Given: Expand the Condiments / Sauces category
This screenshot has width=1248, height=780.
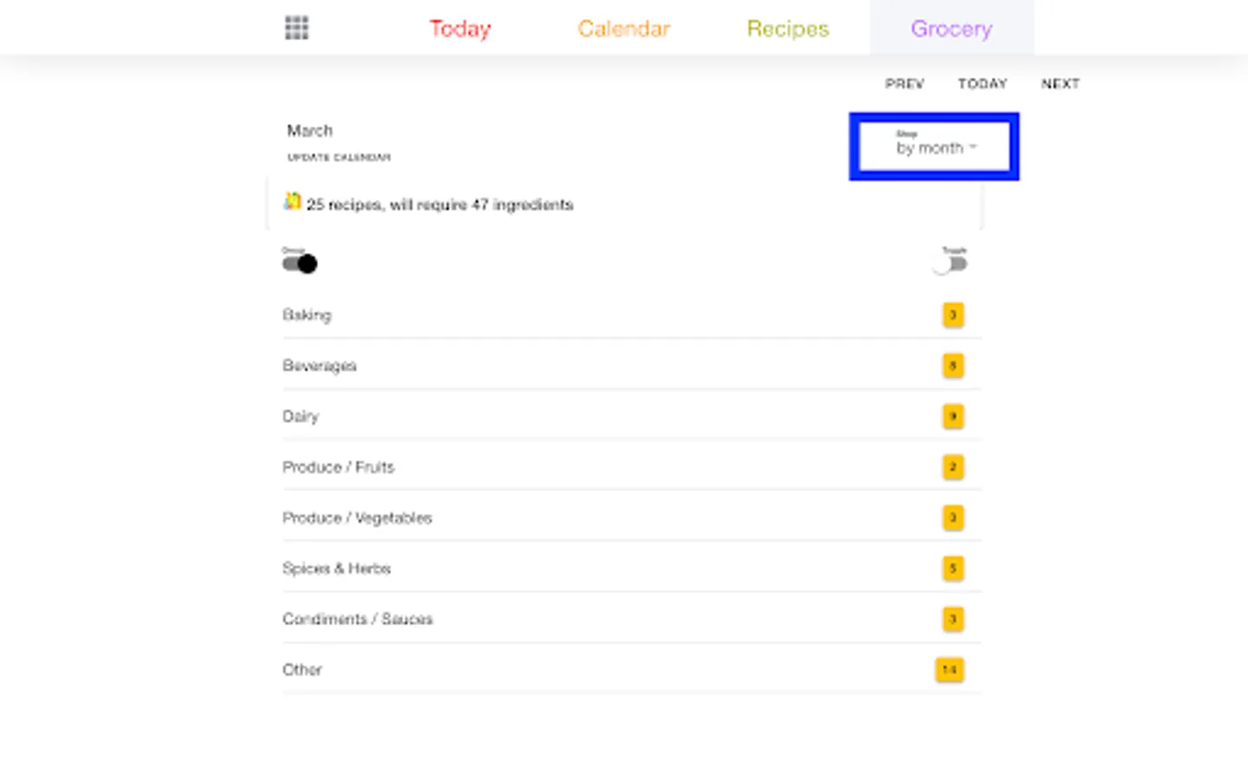Looking at the screenshot, I should pos(357,619).
